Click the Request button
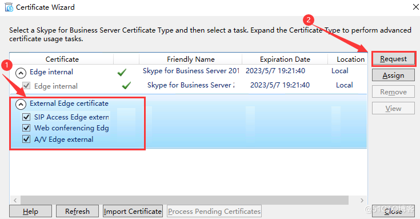Image resolution: width=420 pixels, height=219 pixels. pos(393,59)
